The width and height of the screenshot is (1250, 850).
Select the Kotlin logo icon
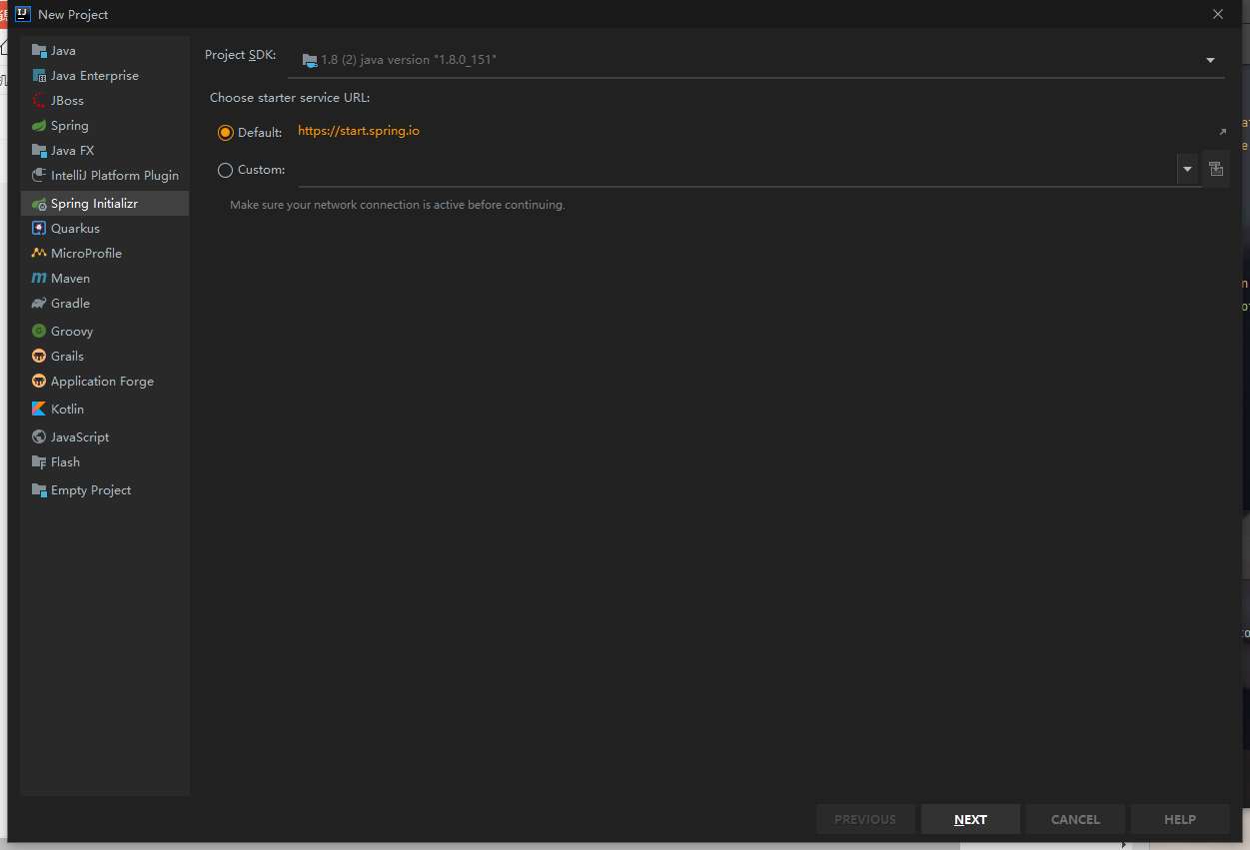(39, 410)
